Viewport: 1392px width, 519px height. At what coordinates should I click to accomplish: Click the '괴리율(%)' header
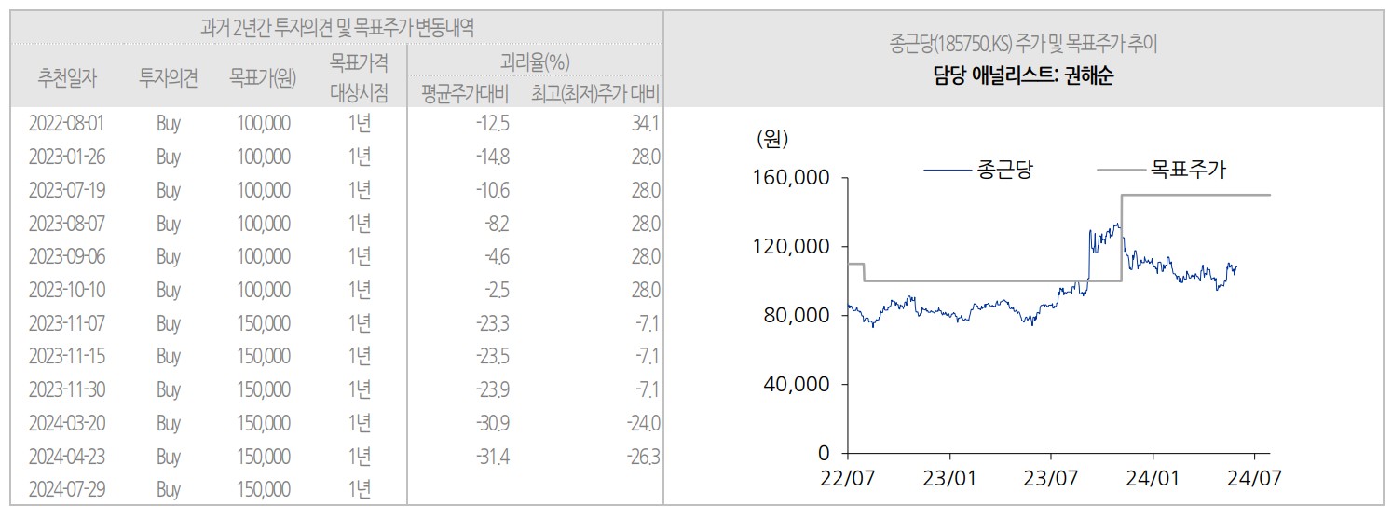pyautogui.click(x=535, y=62)
